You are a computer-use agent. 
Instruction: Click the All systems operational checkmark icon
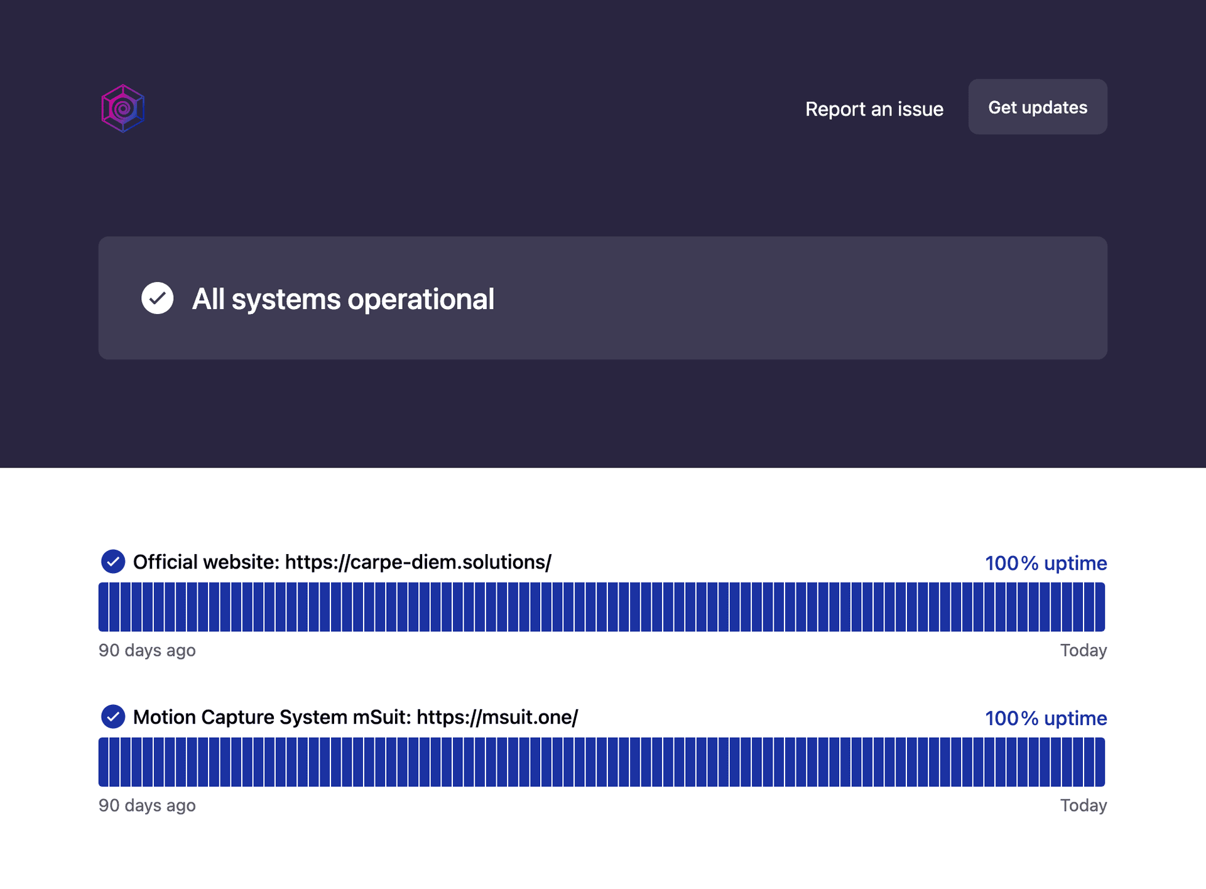coord(158,298)
